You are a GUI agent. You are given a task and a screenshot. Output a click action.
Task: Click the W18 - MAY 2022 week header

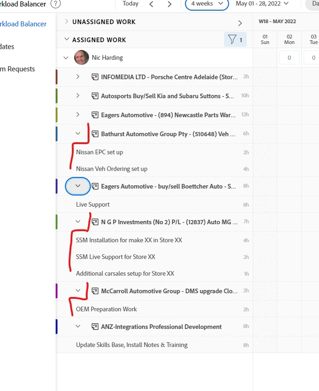tap(277, 21)
